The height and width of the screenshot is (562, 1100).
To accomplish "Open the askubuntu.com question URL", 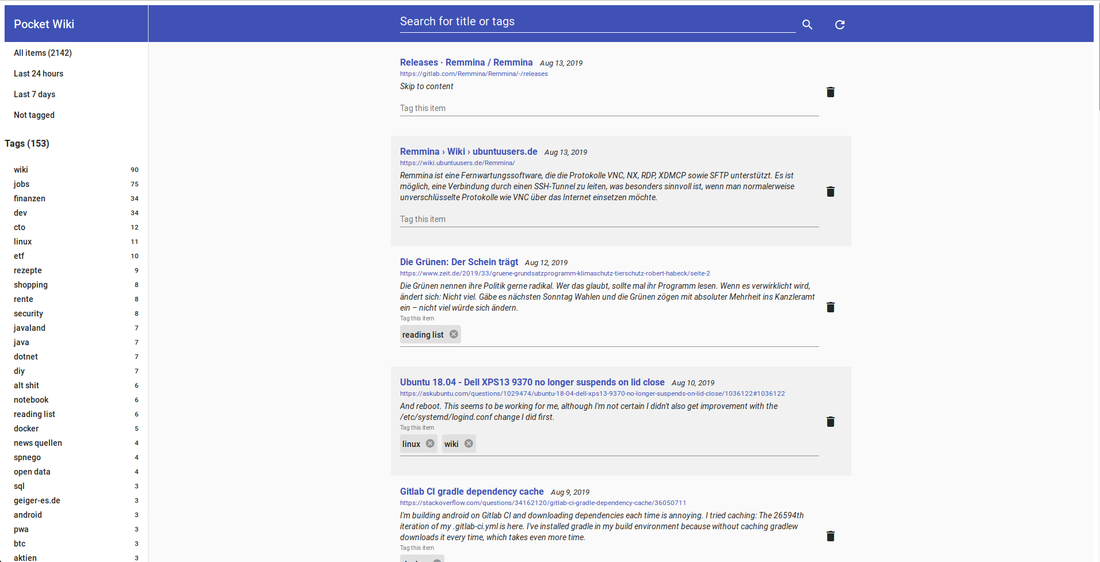I will pos(592,393).
